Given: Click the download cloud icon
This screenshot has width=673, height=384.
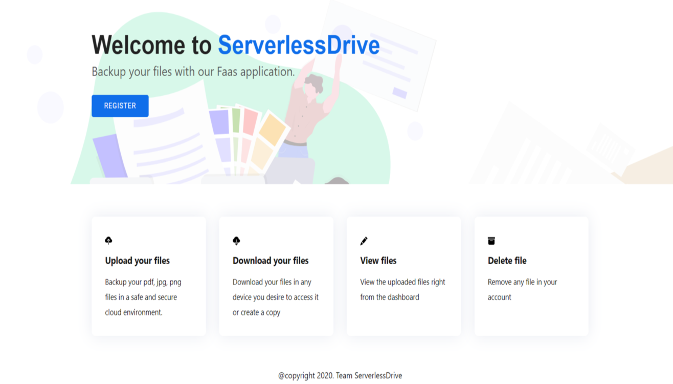Looking at the screenshot, I should pos(236,241).
